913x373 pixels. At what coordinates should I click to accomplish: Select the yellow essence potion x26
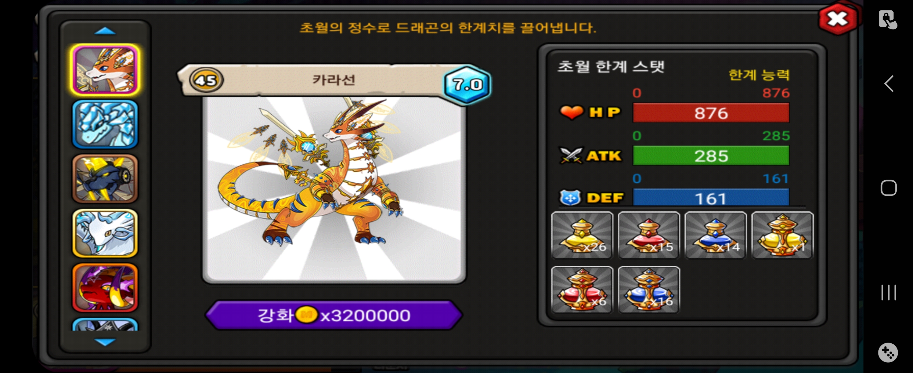pyautogui.click(x=582, y=235)
